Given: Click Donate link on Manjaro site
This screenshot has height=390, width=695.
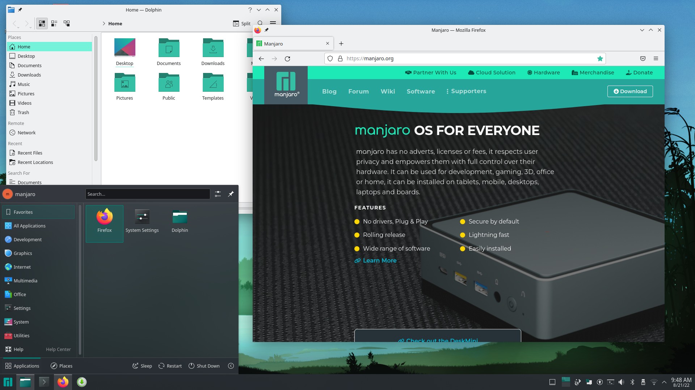Looking at the screenshot, I should [x=639, y=73].
